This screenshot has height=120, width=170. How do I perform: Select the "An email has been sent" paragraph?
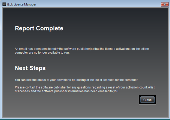pyautogui.click(x=82, y=51)
